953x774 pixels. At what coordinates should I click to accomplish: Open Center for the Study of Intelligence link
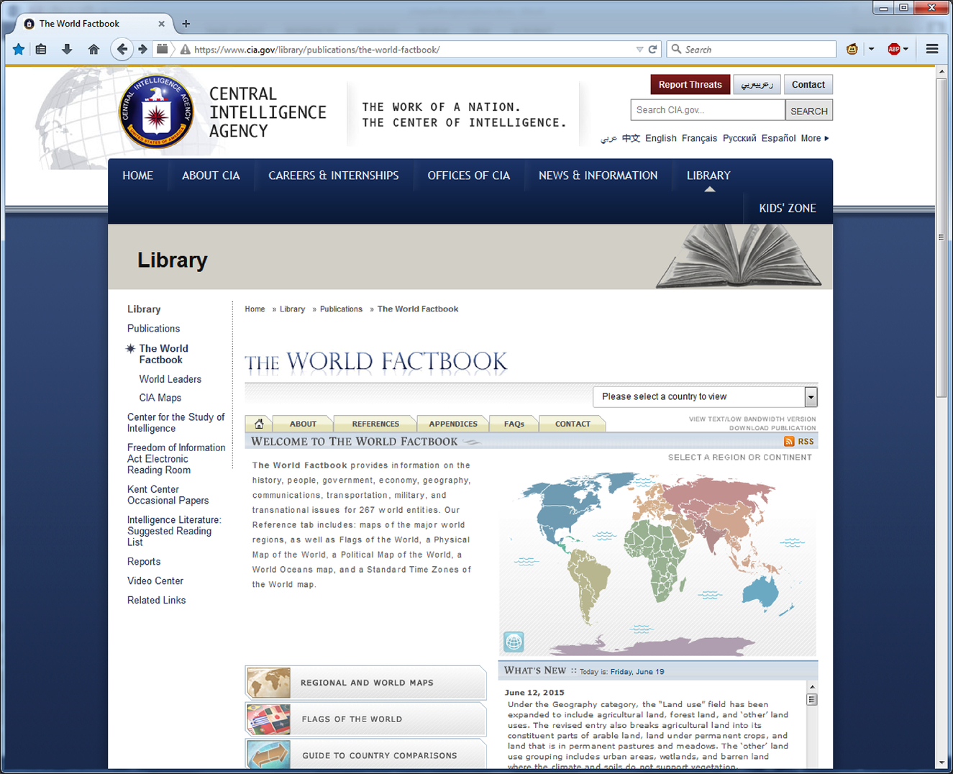[x=176, y=423]
